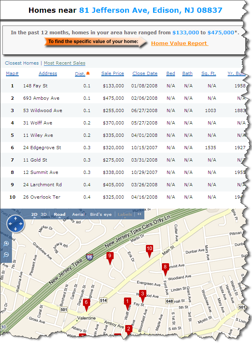Image resolution: width=252 pixels, height=343 pixels.
Task: Collapse the map toolbar with double chevron
Action: tap(139, 214)
